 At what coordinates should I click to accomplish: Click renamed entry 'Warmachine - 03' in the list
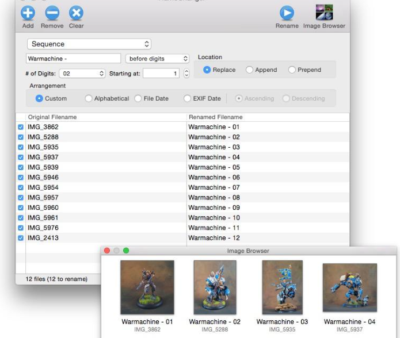click(214, 147)
